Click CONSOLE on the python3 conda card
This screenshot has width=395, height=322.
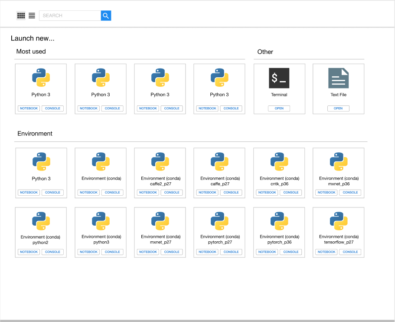click(112, 252)
